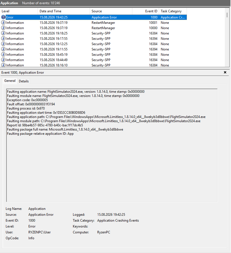Screen dimensions: 231x253
Task: Click the info icon of RestartManager event 10000
Action: click(x=3, y=28)
